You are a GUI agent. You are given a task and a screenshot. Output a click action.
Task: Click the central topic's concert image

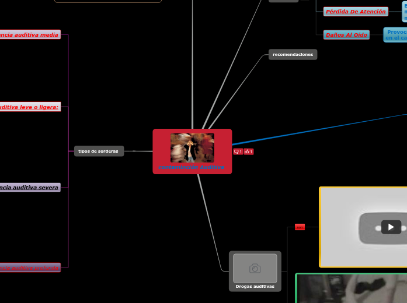[x=192, y=148]
